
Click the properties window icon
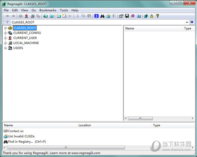121,16
